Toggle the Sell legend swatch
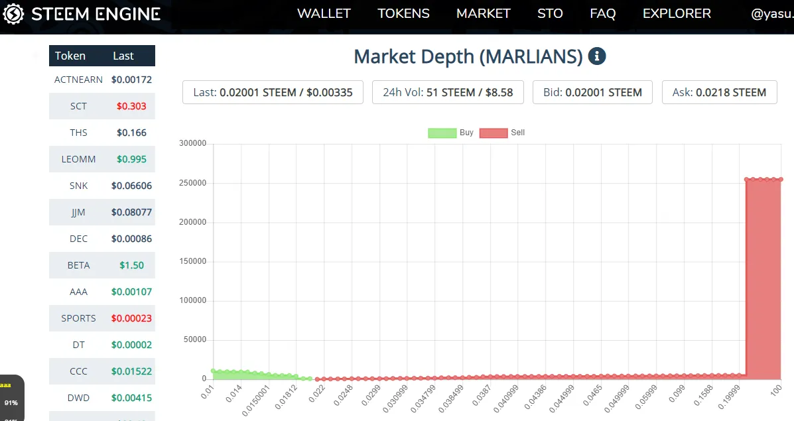Viewport: 794px width, 421px height. (x=494, y=133)
